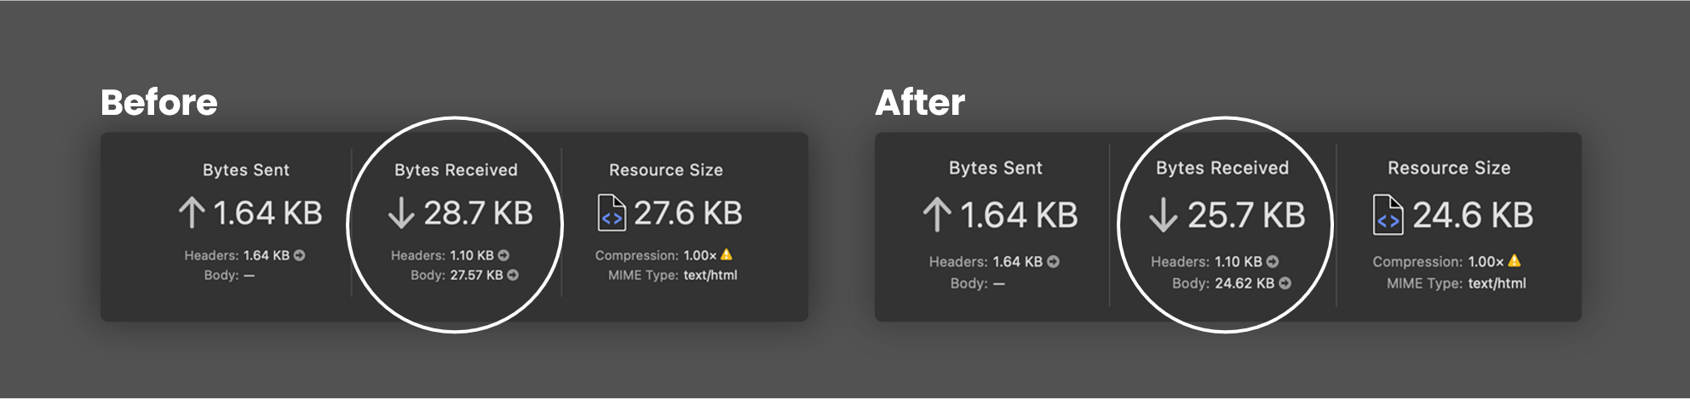This screenshot has height=399, width=1690.
Task: Click the down arrow icon beside 25.7 KB
Action: coord(1163,214)
